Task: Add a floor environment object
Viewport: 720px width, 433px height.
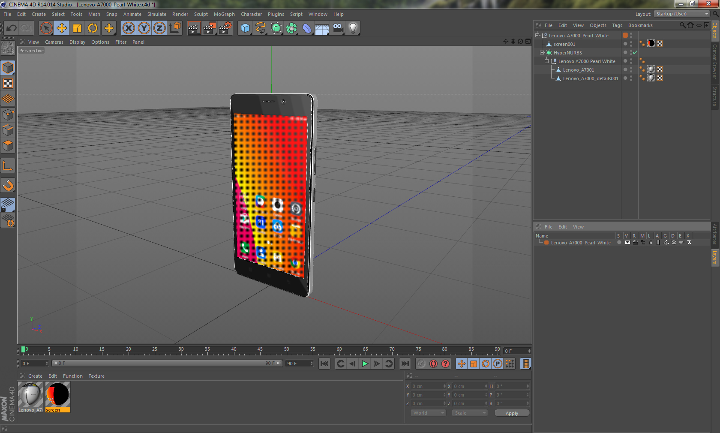Action: pos(322,28)
